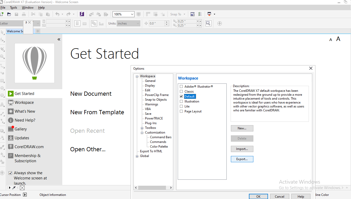Click the Corel search content purple icon
This screenshot has width=351, height=199.
82,14
